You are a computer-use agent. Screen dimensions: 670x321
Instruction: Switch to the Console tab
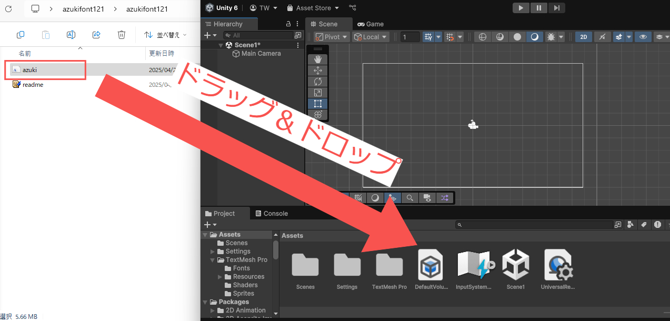[x=272, y=213]
